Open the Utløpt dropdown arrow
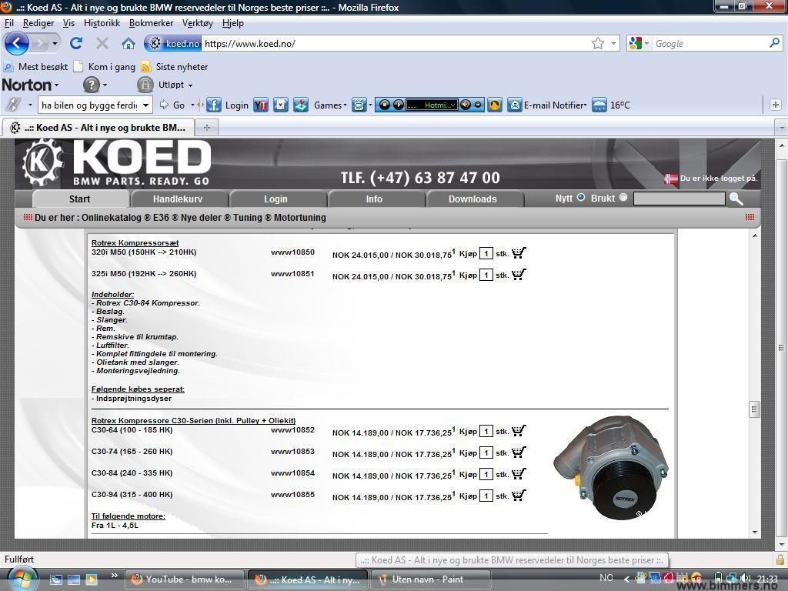Screen dimensions: 788x591 point(190,85)
